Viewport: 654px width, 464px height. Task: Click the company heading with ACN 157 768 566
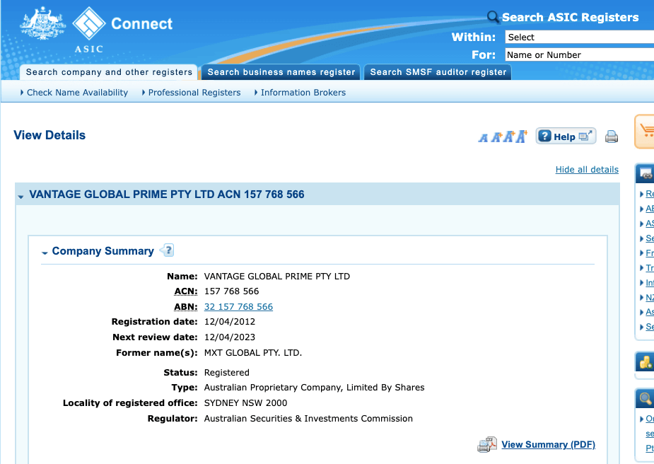click(166, 195)
